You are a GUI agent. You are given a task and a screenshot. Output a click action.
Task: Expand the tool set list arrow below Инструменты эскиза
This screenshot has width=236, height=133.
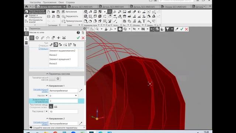[x=35, y=25]
